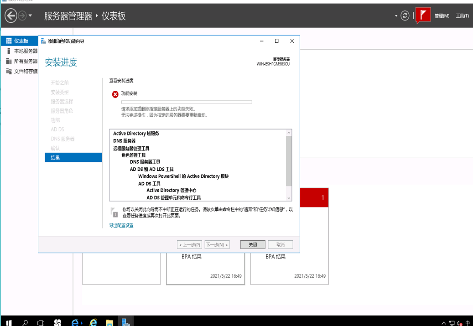
Task: Click the network icon in system tray
Action: 452,323
